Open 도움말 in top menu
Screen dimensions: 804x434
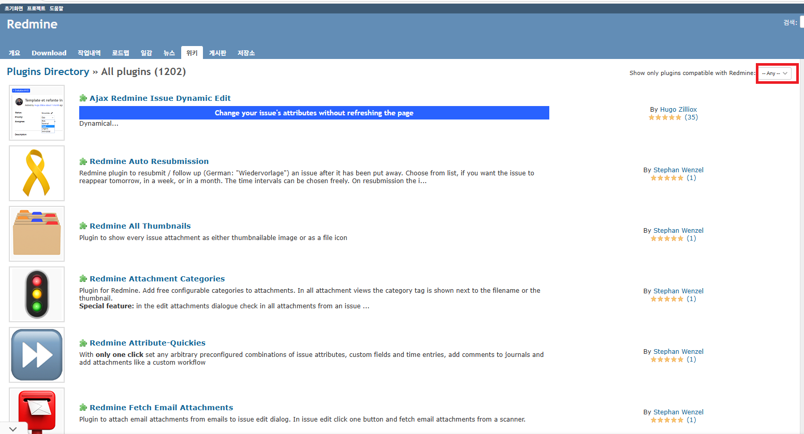click(56, 8)
